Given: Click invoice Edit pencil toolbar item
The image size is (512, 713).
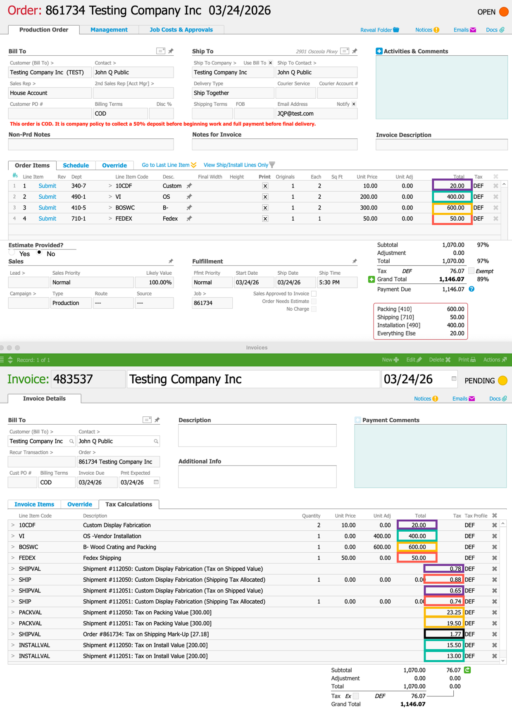Looking at the screenshot, I should (x=414, y=360).
